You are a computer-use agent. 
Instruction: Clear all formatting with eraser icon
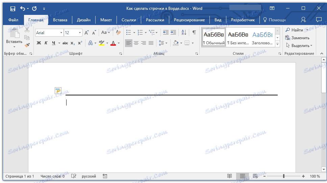tap(118, 32)
